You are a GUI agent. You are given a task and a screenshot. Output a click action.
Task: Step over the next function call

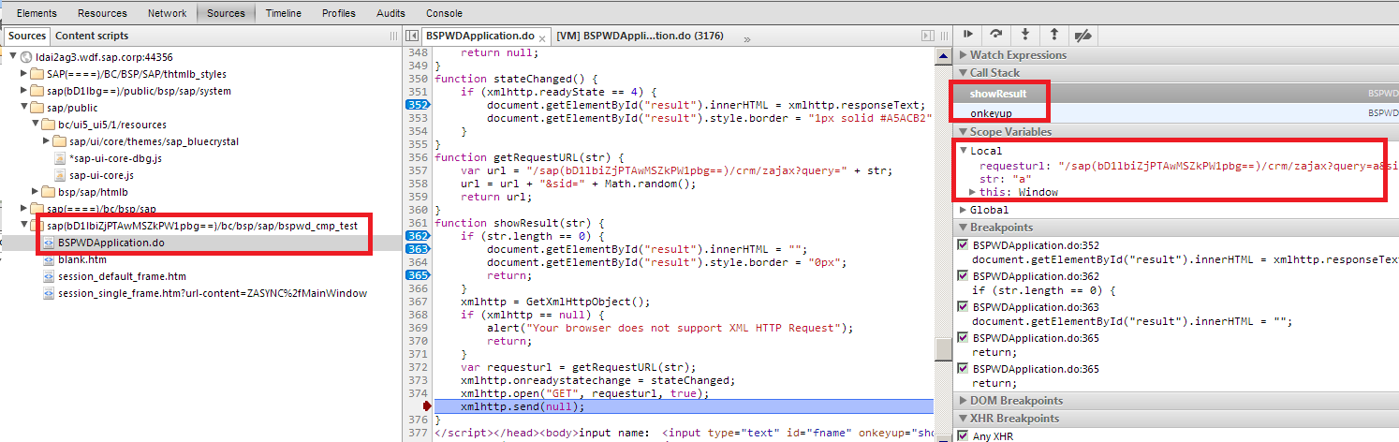pyautogui.click(x=996, y=35)
